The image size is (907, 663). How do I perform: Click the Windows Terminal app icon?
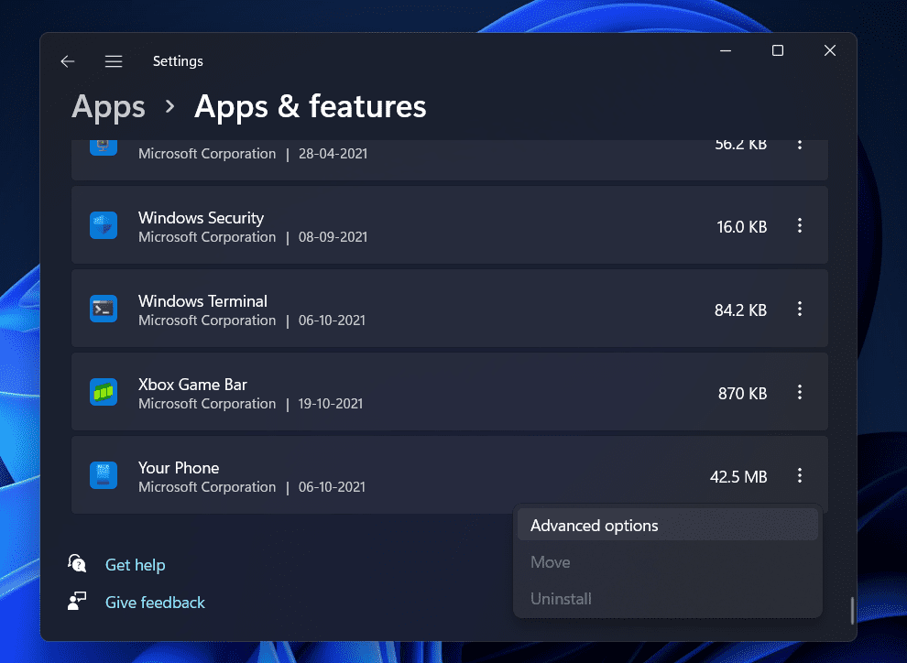(104, 310)
